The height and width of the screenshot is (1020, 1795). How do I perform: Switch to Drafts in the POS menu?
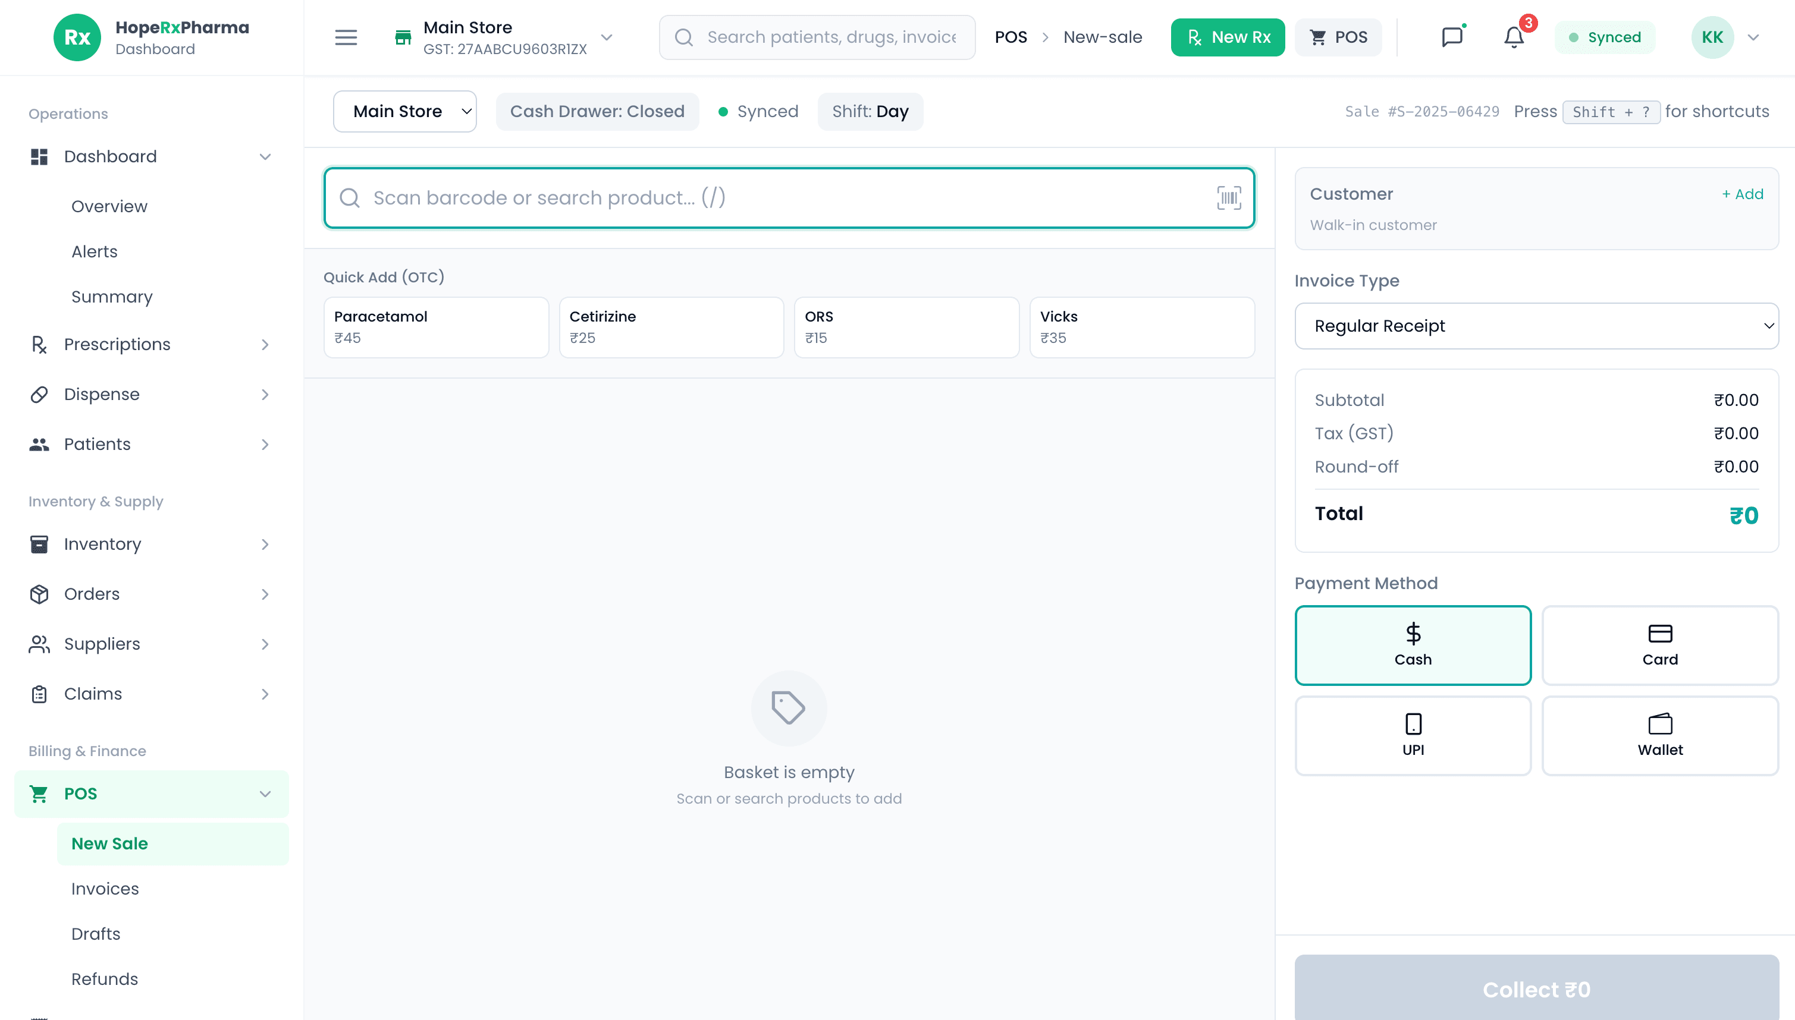(x=96, y=933)
